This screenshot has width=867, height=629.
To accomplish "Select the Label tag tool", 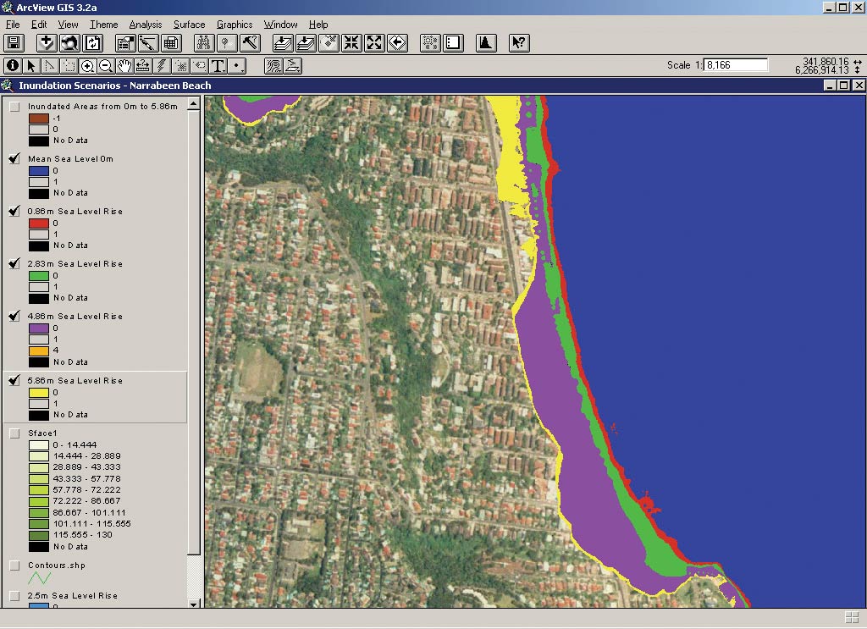I will (200, 66).
